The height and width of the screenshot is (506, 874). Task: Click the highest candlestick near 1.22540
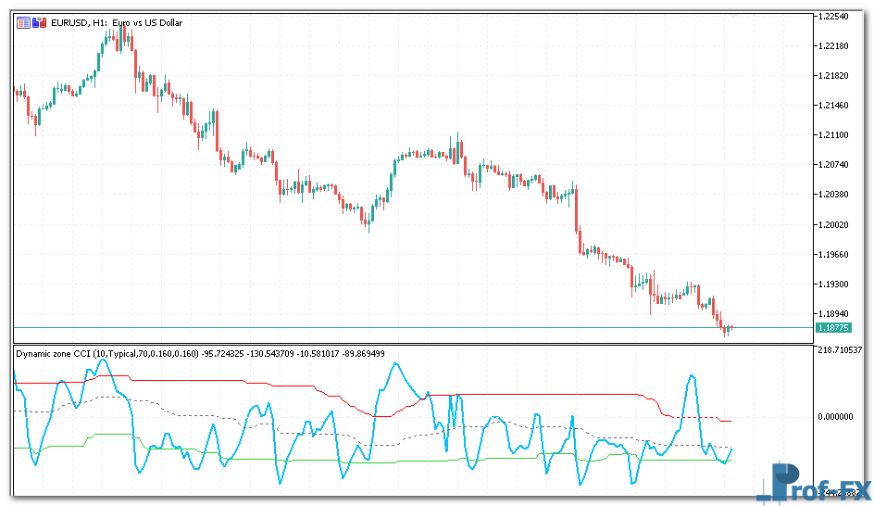(x=120, y=33)
